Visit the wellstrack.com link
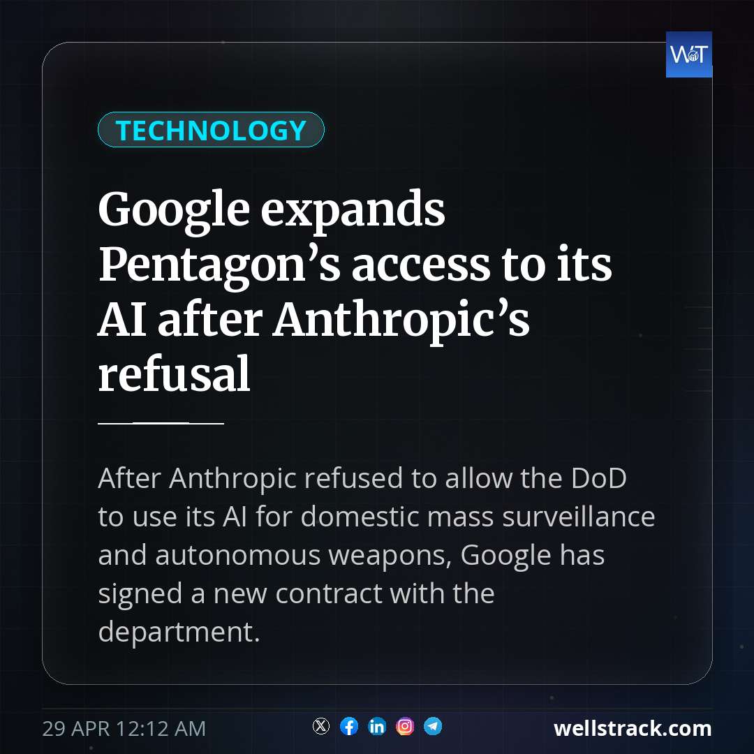This screenshot has width=754, height=754. (633, 728)
